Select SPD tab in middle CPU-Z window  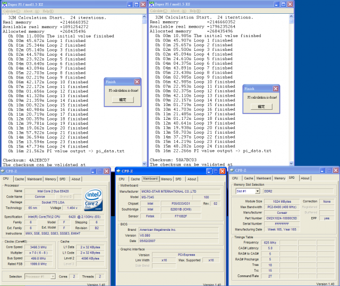point(178,179)
